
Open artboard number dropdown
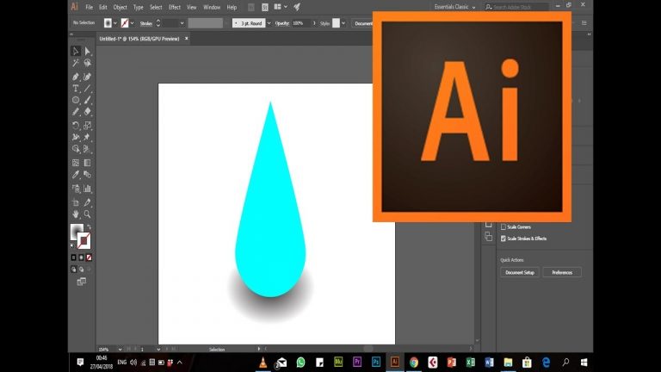pyautogui.click(x=158, y=350)
